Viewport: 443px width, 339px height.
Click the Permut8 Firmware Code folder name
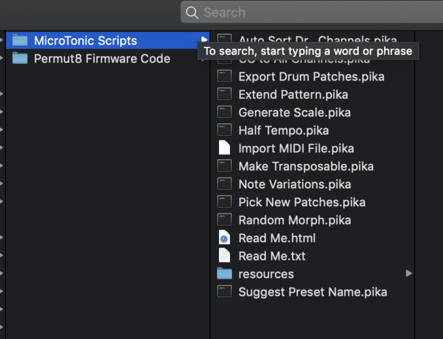tap(102, 59)
